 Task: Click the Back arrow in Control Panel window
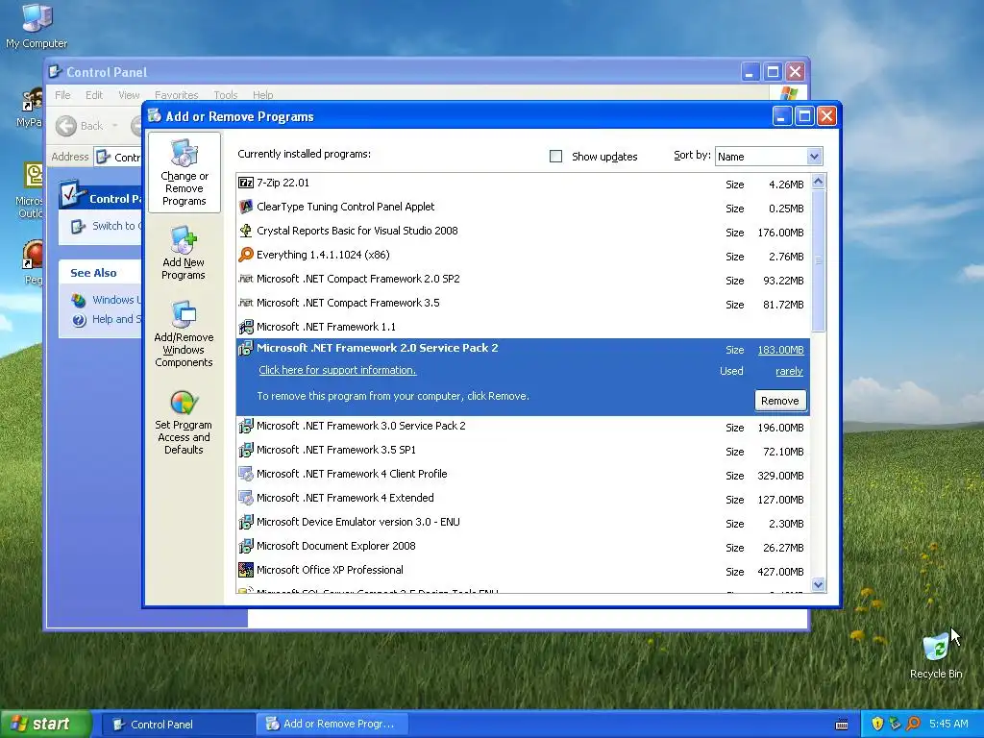click(x=66, y=126)
